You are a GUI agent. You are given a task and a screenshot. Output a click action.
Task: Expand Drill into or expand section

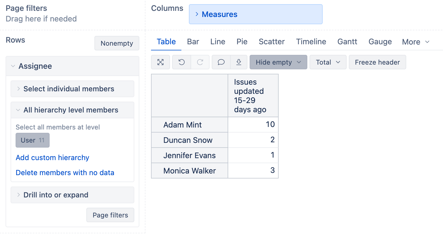click(x=56, y=195)
